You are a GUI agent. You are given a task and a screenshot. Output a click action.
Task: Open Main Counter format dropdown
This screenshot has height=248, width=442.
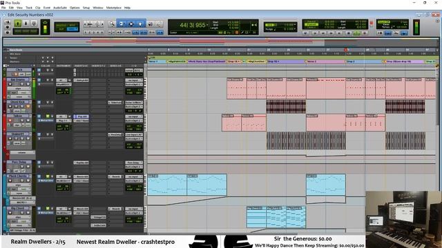(x=208, y=25)
